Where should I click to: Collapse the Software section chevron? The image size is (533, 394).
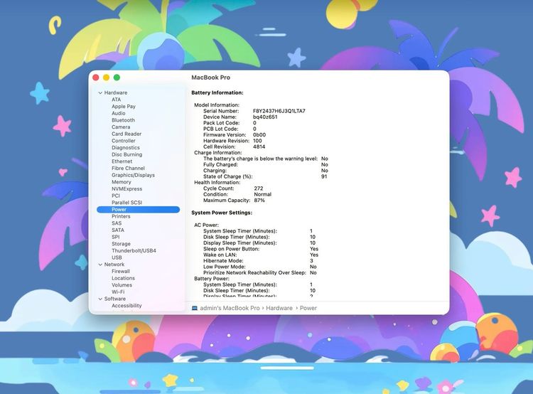pyautogui.click(x=100, y=299)
